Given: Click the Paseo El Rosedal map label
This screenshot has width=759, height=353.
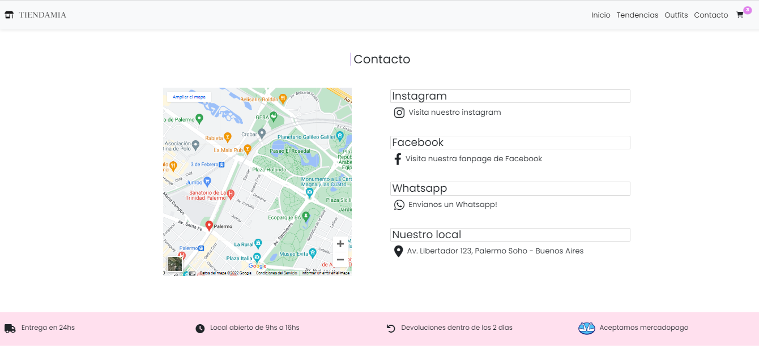Looking at the screenshot, I should [x=290, y=151].
